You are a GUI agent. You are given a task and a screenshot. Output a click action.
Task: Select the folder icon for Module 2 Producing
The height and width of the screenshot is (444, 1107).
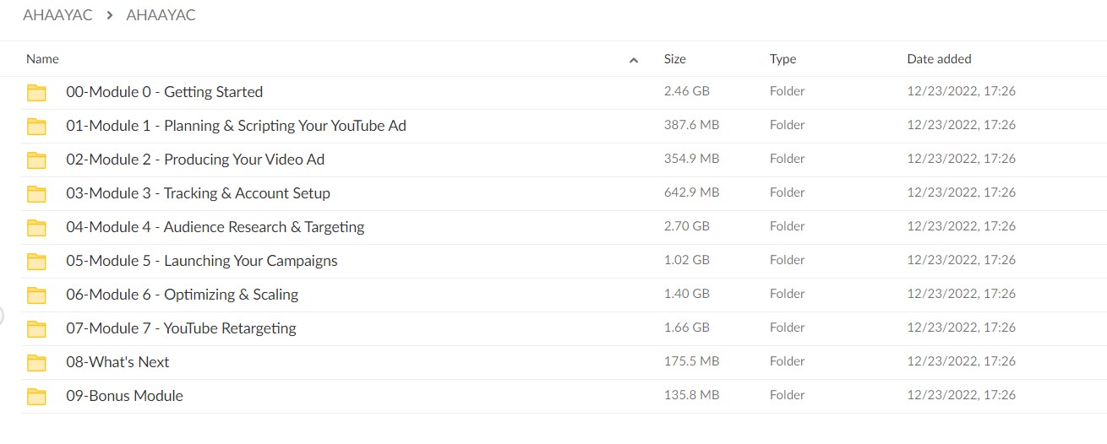point(36,160)
